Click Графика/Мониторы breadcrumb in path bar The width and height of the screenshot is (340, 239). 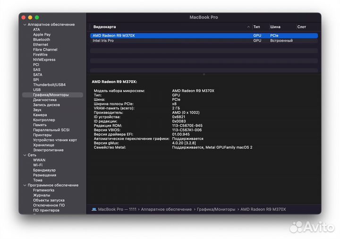[x=216, y=209]
